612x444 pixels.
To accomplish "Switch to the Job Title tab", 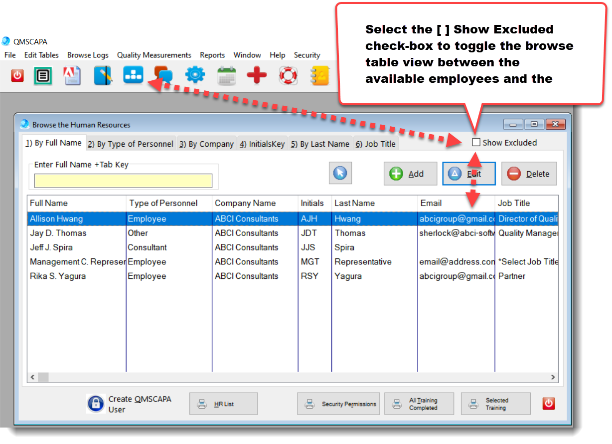I will pos(375,144).
